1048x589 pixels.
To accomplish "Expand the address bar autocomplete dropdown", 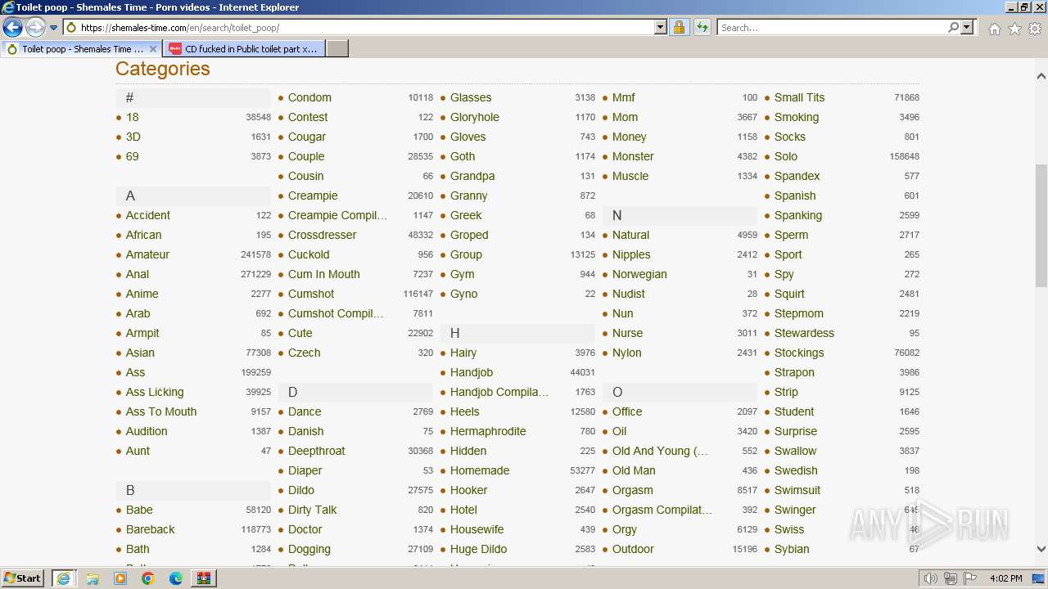I will [661, 28].
